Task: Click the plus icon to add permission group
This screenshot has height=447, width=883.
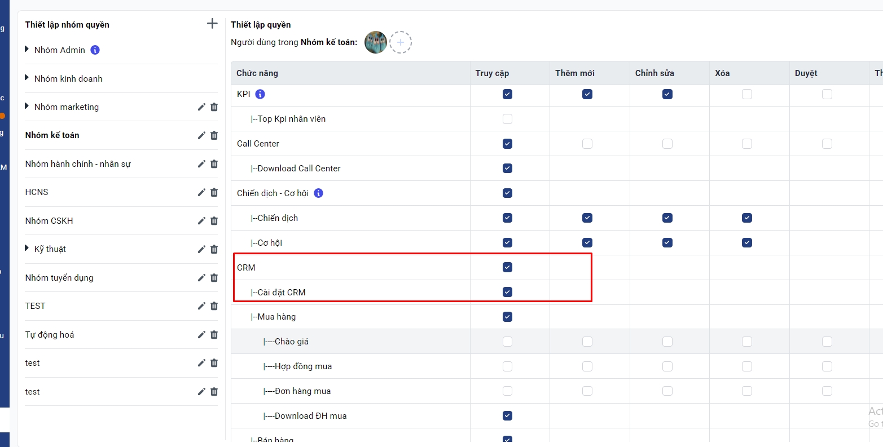Action: (212, 24)
